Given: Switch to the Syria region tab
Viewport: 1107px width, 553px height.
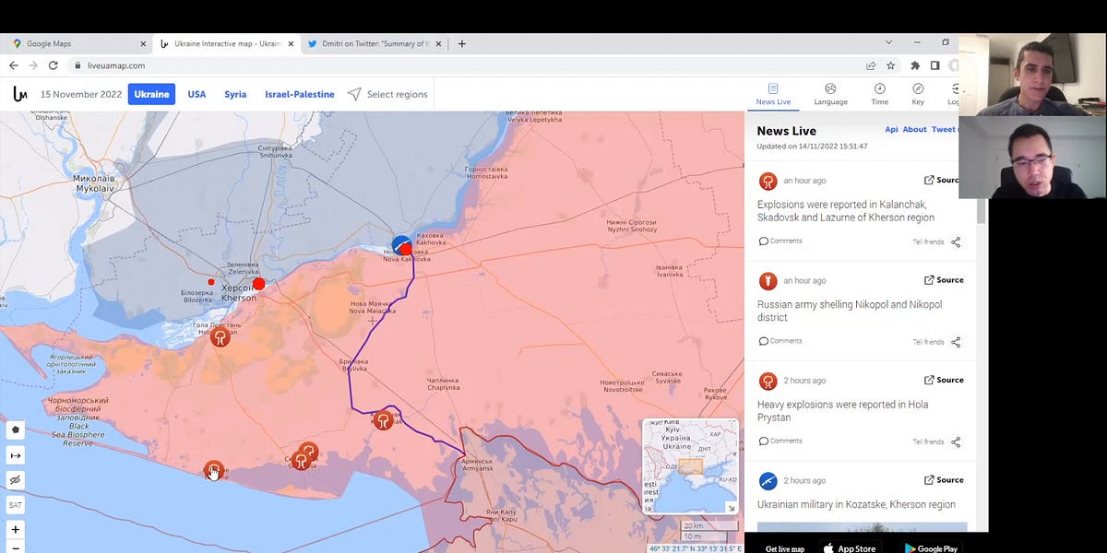Looking at the screenshot, I should pyautogui.click(x=235, y=93).
